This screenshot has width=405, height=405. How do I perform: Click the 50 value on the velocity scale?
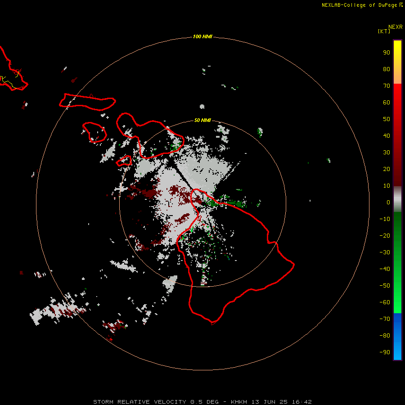pyautogui.click(x=387, y=119)
